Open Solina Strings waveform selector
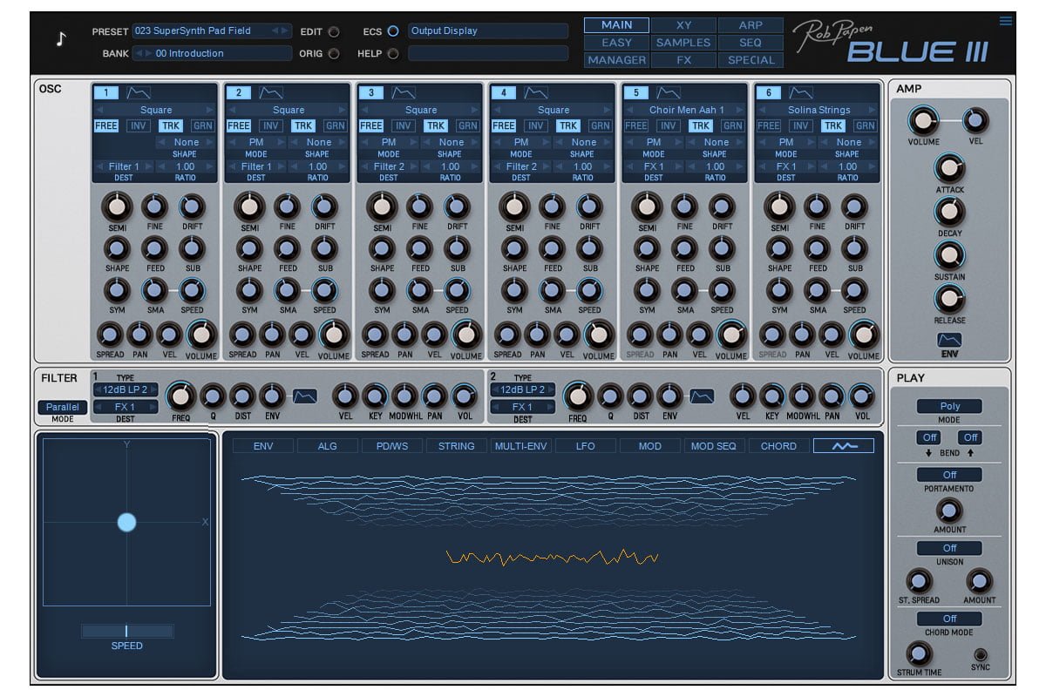This screenshot has width=1046, height=697. coord(818,110)
